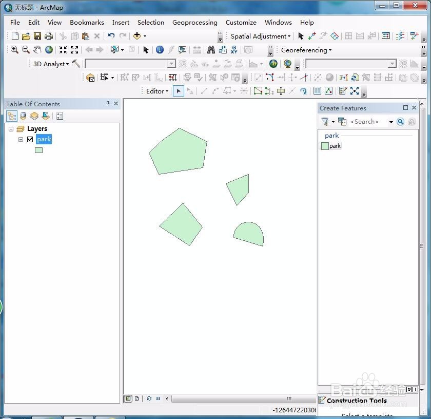The image size is (431, 419).
Task: Open the Create Features search dropdown arrow
Action: tap(391, 122)
